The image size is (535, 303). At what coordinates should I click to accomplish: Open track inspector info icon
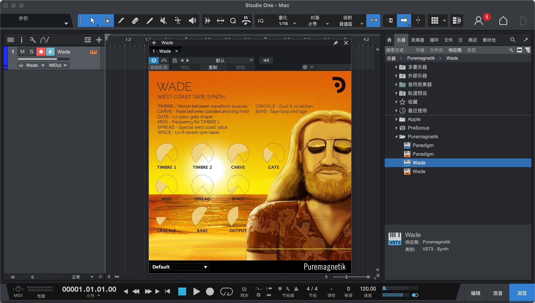coord(21,40)
